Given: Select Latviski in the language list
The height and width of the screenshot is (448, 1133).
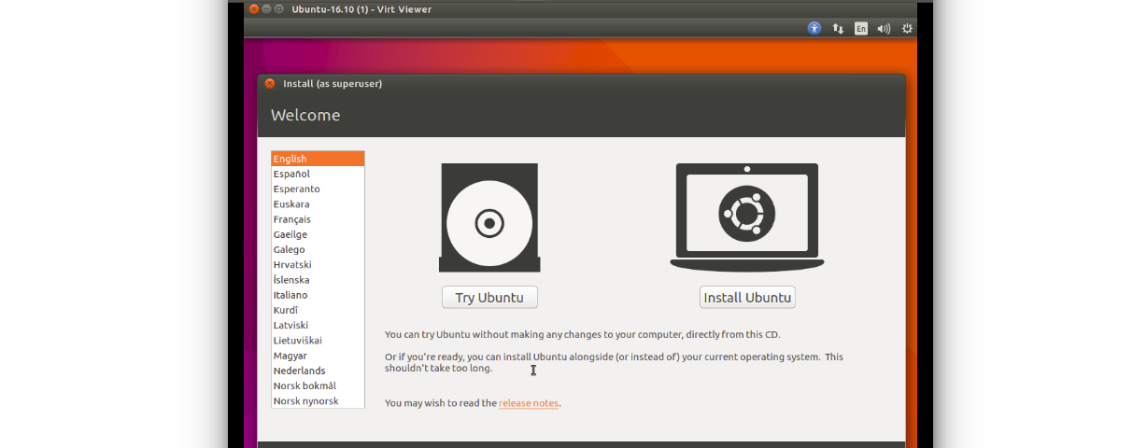Looking at the screenshot, I should (318, 325).
